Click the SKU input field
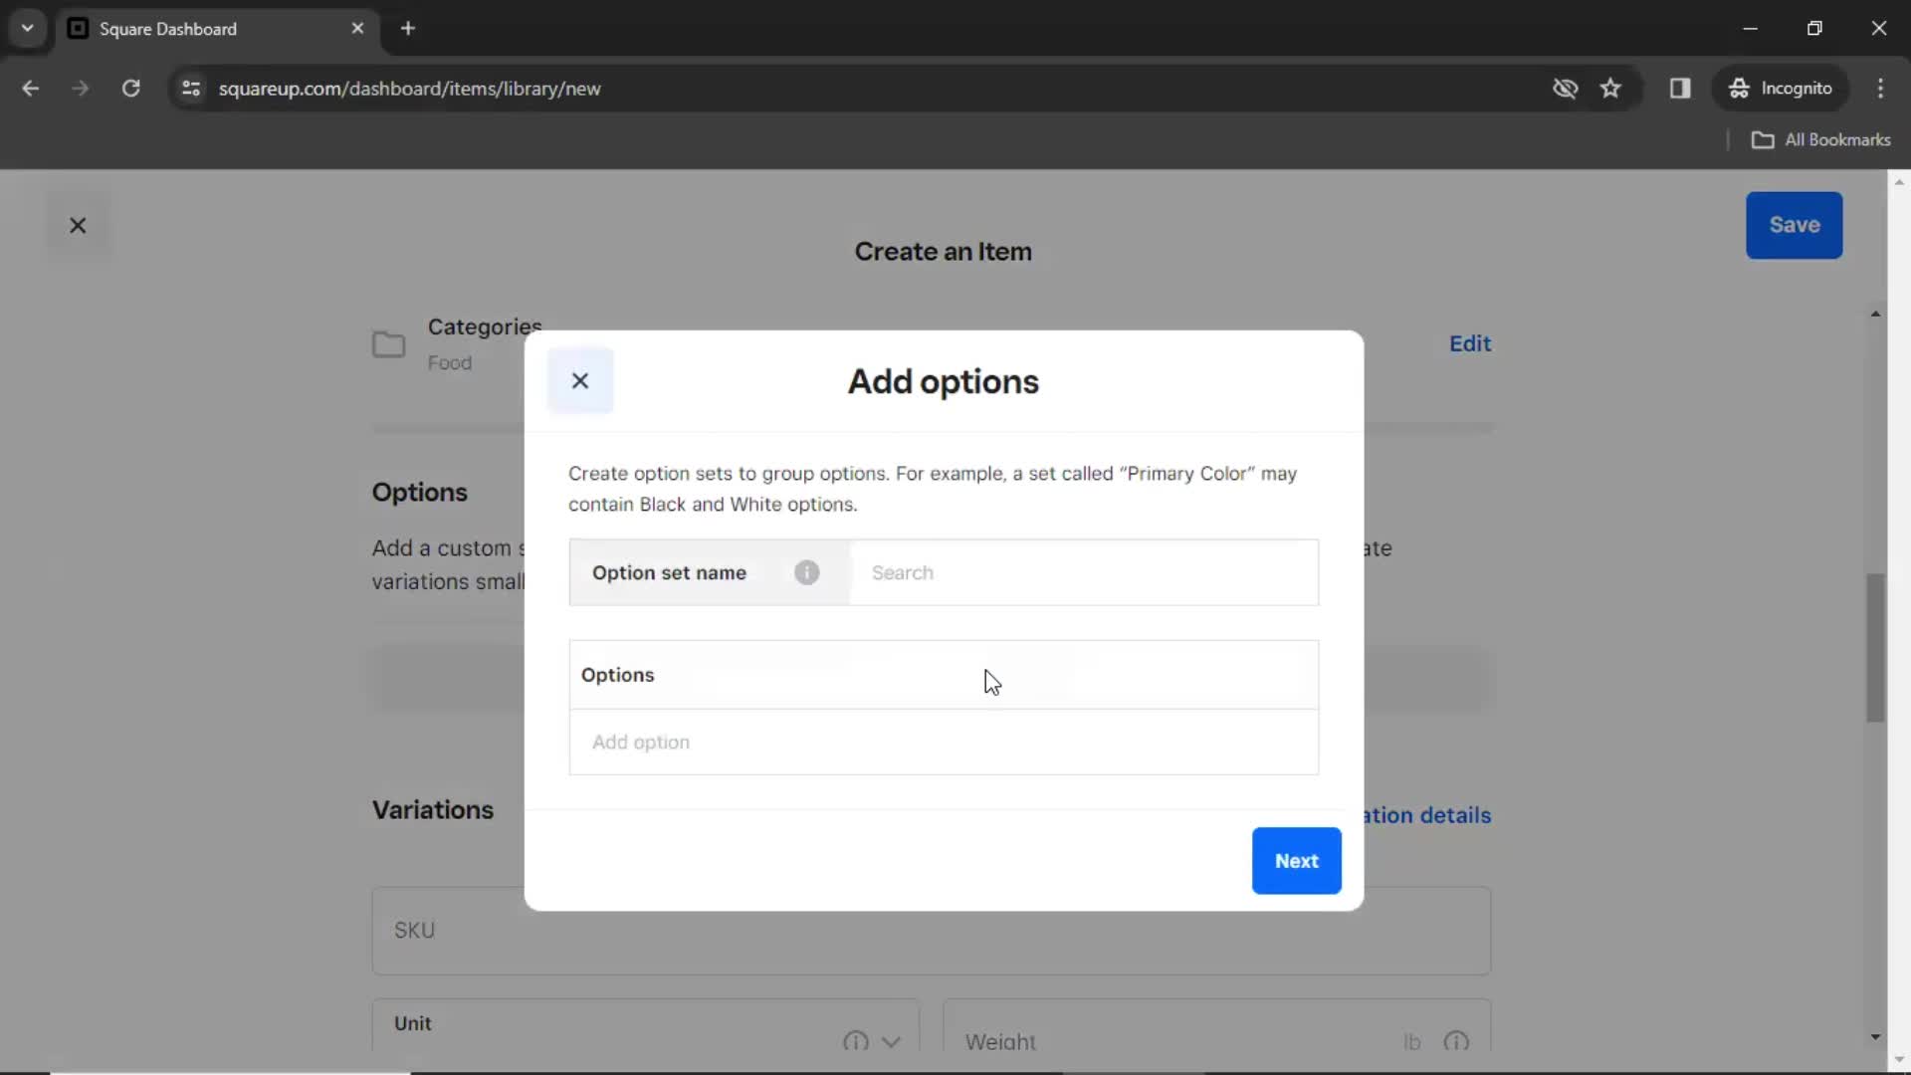This screenshot has width=1911, height=1075. click(x=931, y=931)
